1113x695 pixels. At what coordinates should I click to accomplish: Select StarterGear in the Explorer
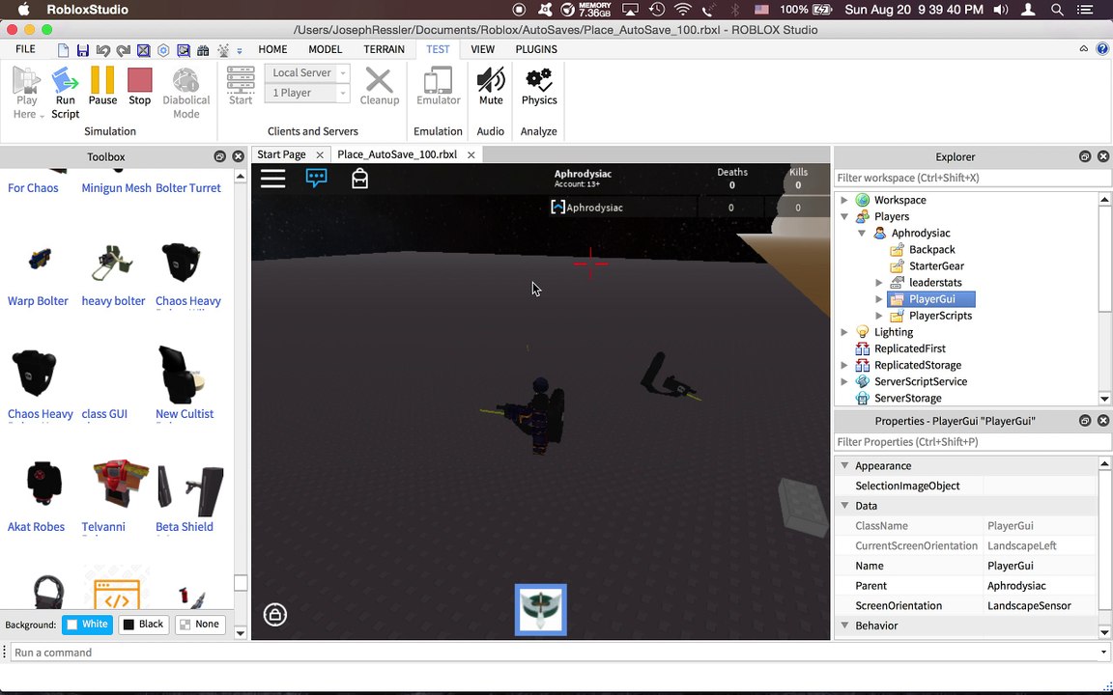coord(936,266)
